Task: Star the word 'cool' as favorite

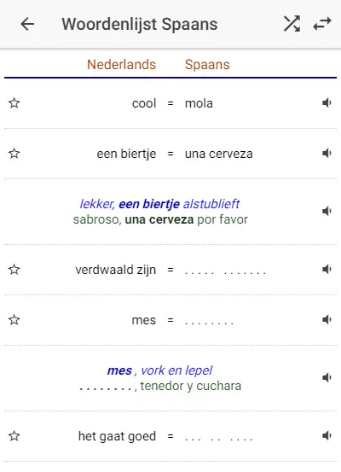Action: pyautogui.click(x=14, y=103)
